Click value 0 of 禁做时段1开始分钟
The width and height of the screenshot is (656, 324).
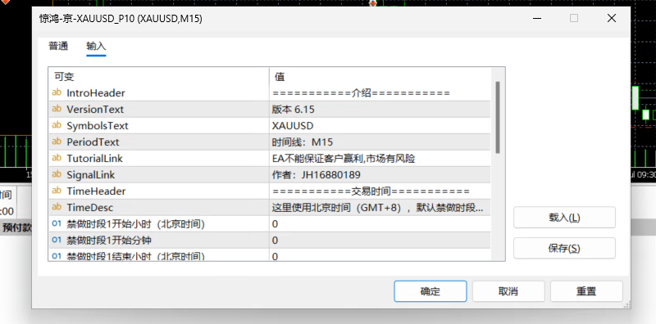click(x=380, y=241)
